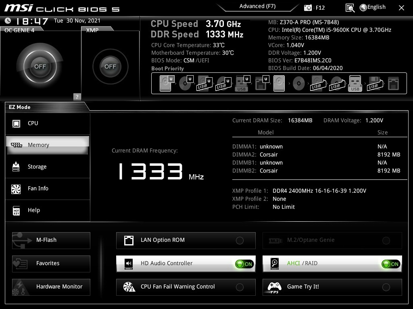Click the 18:47 system time

point(32,21)
